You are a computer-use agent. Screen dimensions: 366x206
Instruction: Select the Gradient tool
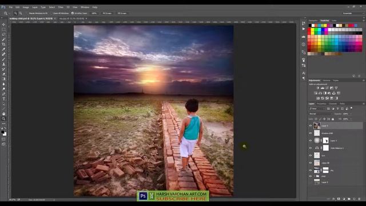(x=3, y=79)
